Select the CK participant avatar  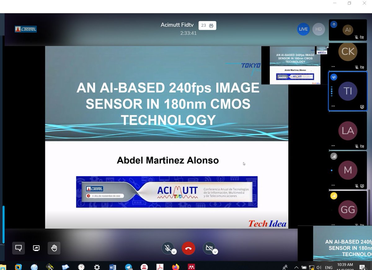pos(348,51)
